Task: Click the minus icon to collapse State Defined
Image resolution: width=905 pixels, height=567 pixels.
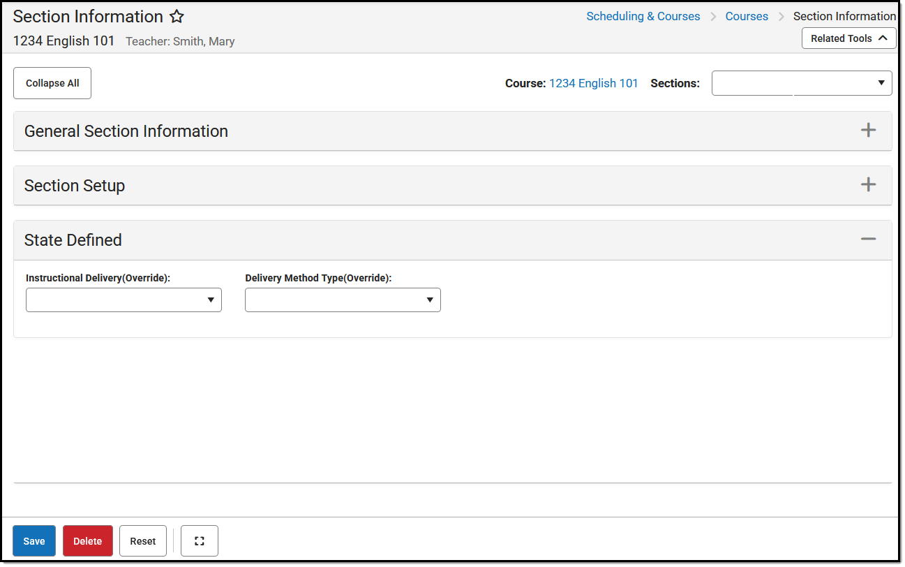Action: click(869, 237)
